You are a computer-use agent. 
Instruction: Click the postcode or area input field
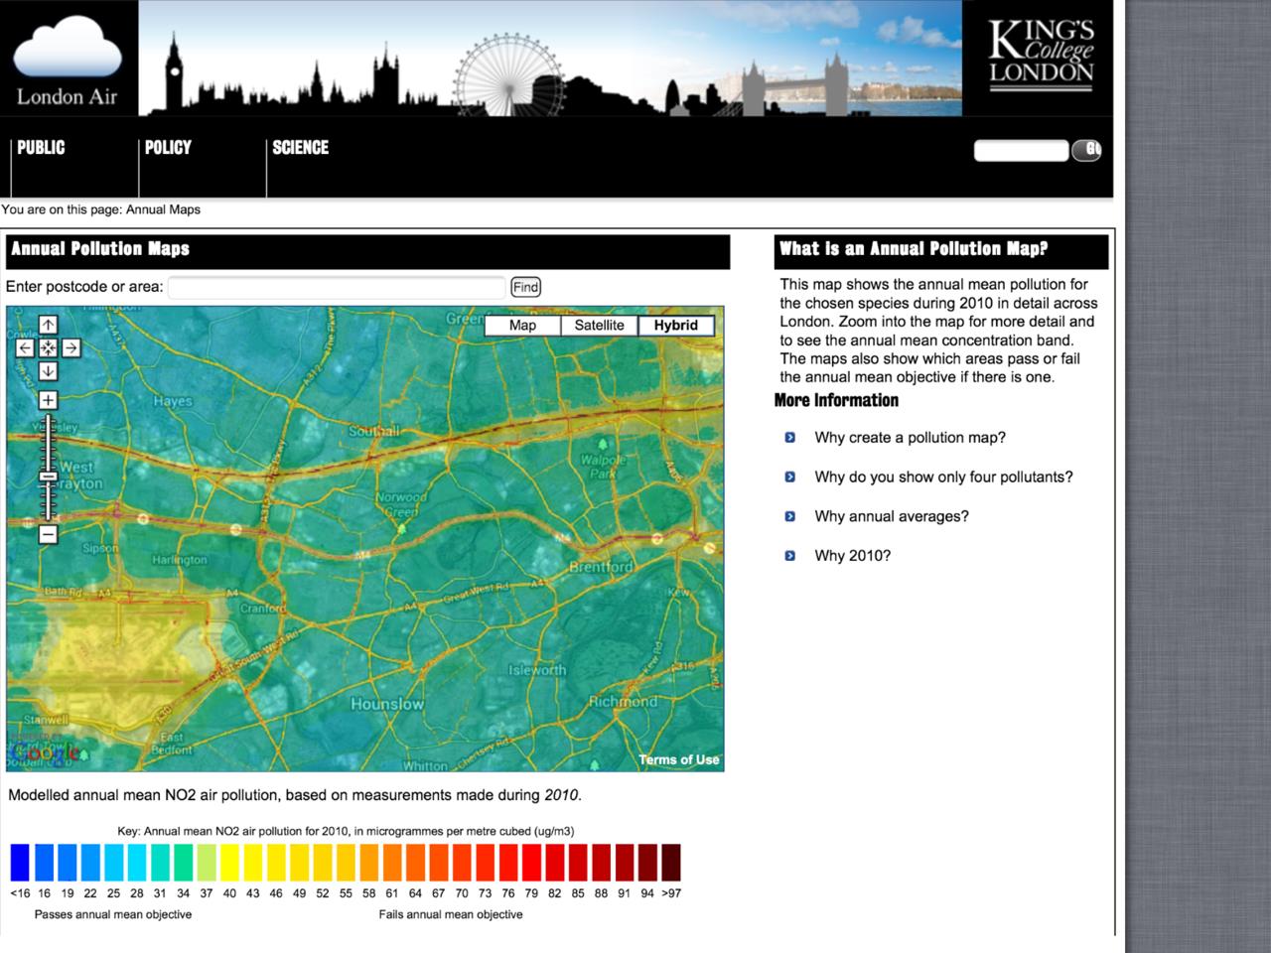[337, 288]
